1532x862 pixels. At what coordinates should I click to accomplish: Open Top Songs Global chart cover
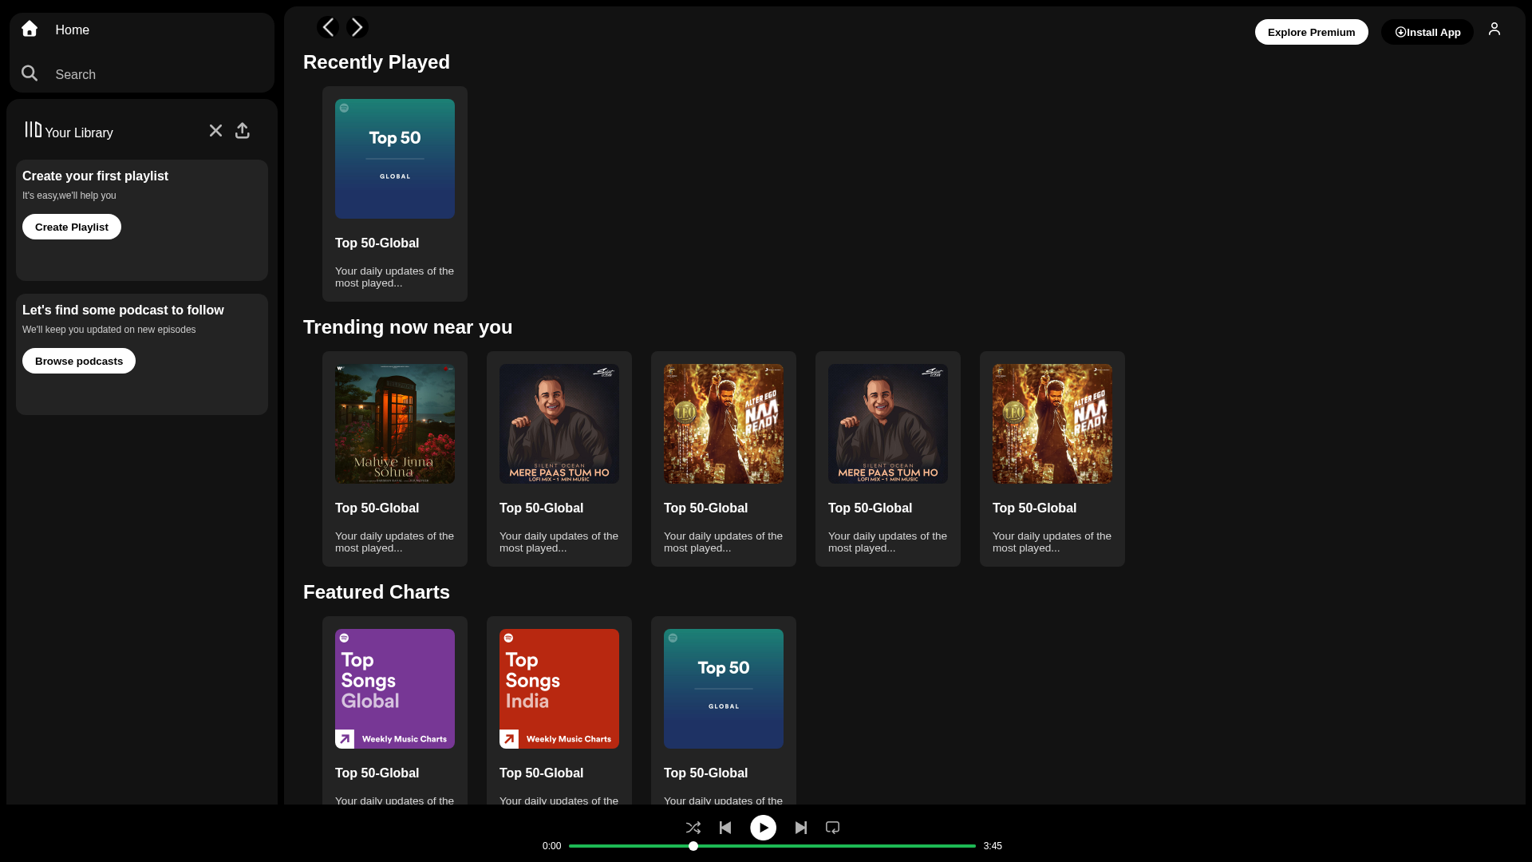[x=395, y=689]
